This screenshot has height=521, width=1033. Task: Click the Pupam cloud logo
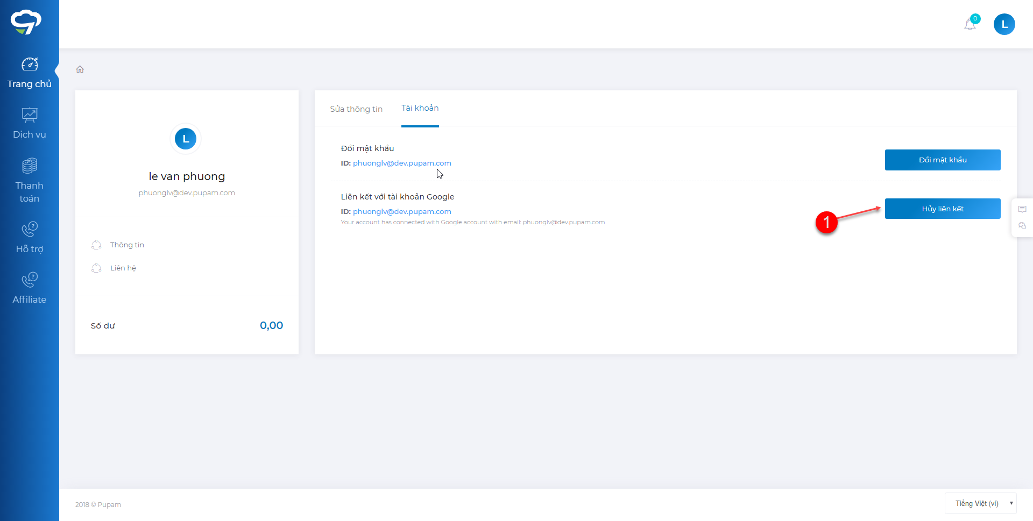[x=26, y=22]
